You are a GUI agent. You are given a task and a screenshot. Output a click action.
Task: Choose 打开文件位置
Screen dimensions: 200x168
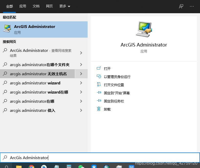pos(114,85)
